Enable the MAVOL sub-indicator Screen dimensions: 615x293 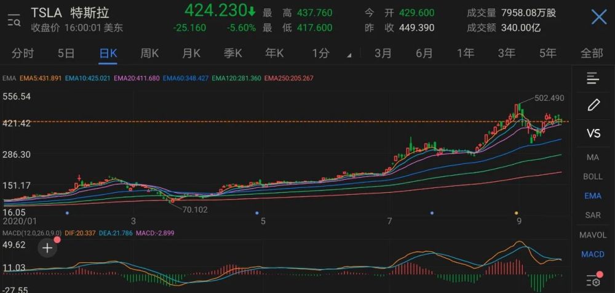pos(593,235)
